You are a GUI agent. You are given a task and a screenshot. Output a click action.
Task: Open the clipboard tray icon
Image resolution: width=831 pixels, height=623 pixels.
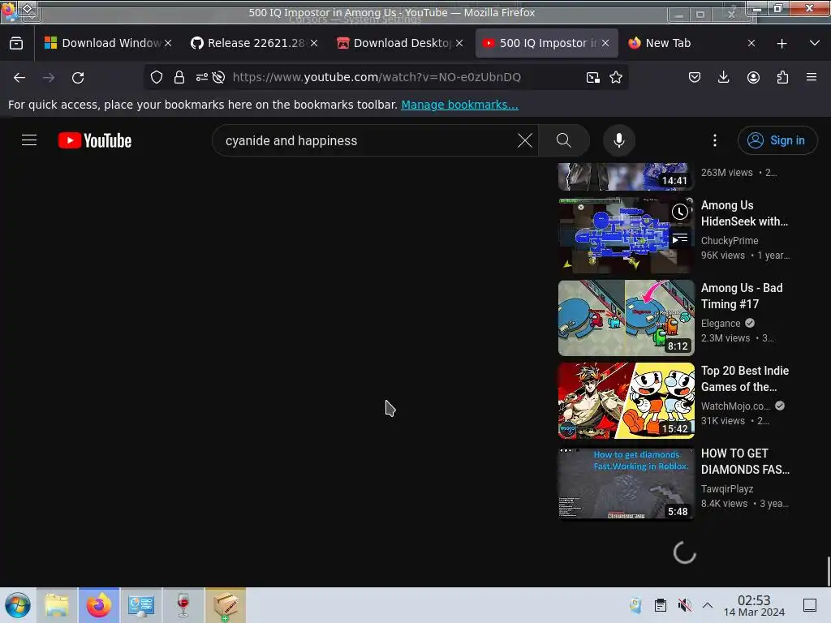661,605
